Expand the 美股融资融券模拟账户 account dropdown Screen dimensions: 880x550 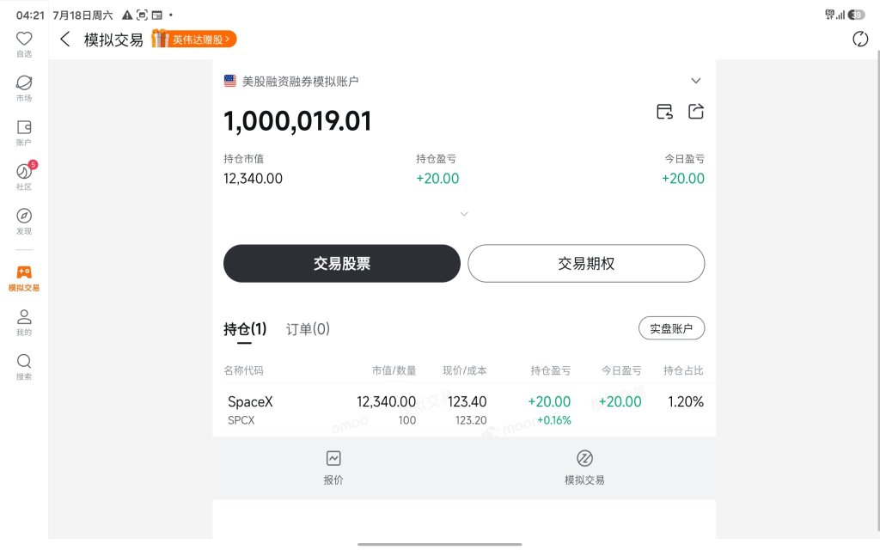pos(695,81)
